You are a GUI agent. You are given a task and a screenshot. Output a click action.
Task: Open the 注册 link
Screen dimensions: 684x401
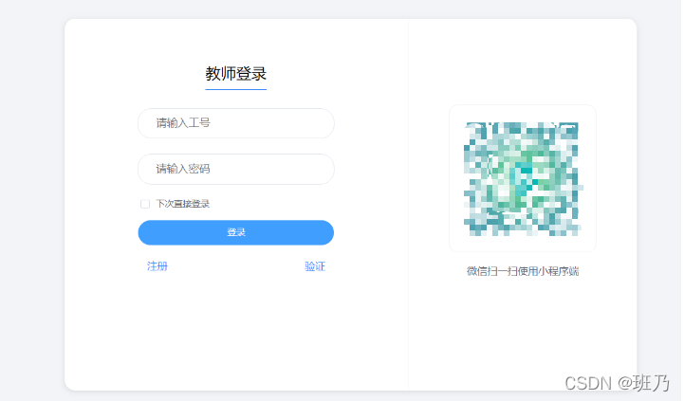click(x=157, y=265)
